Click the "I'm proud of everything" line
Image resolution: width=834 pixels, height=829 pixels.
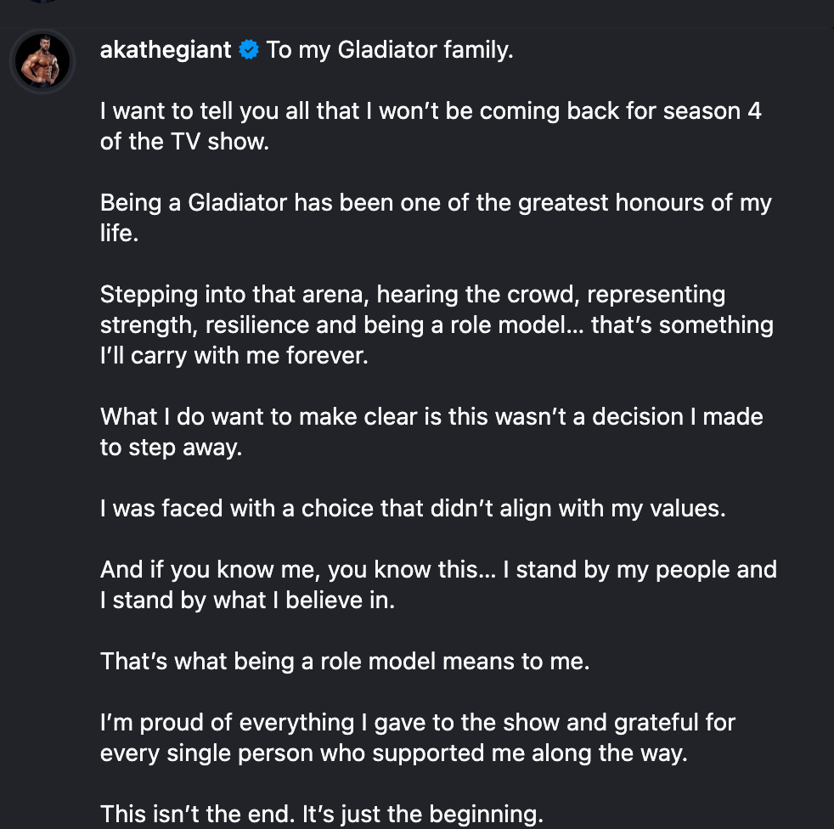click(418, 723)
